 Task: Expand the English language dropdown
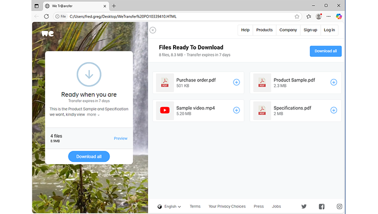(170, 206)
